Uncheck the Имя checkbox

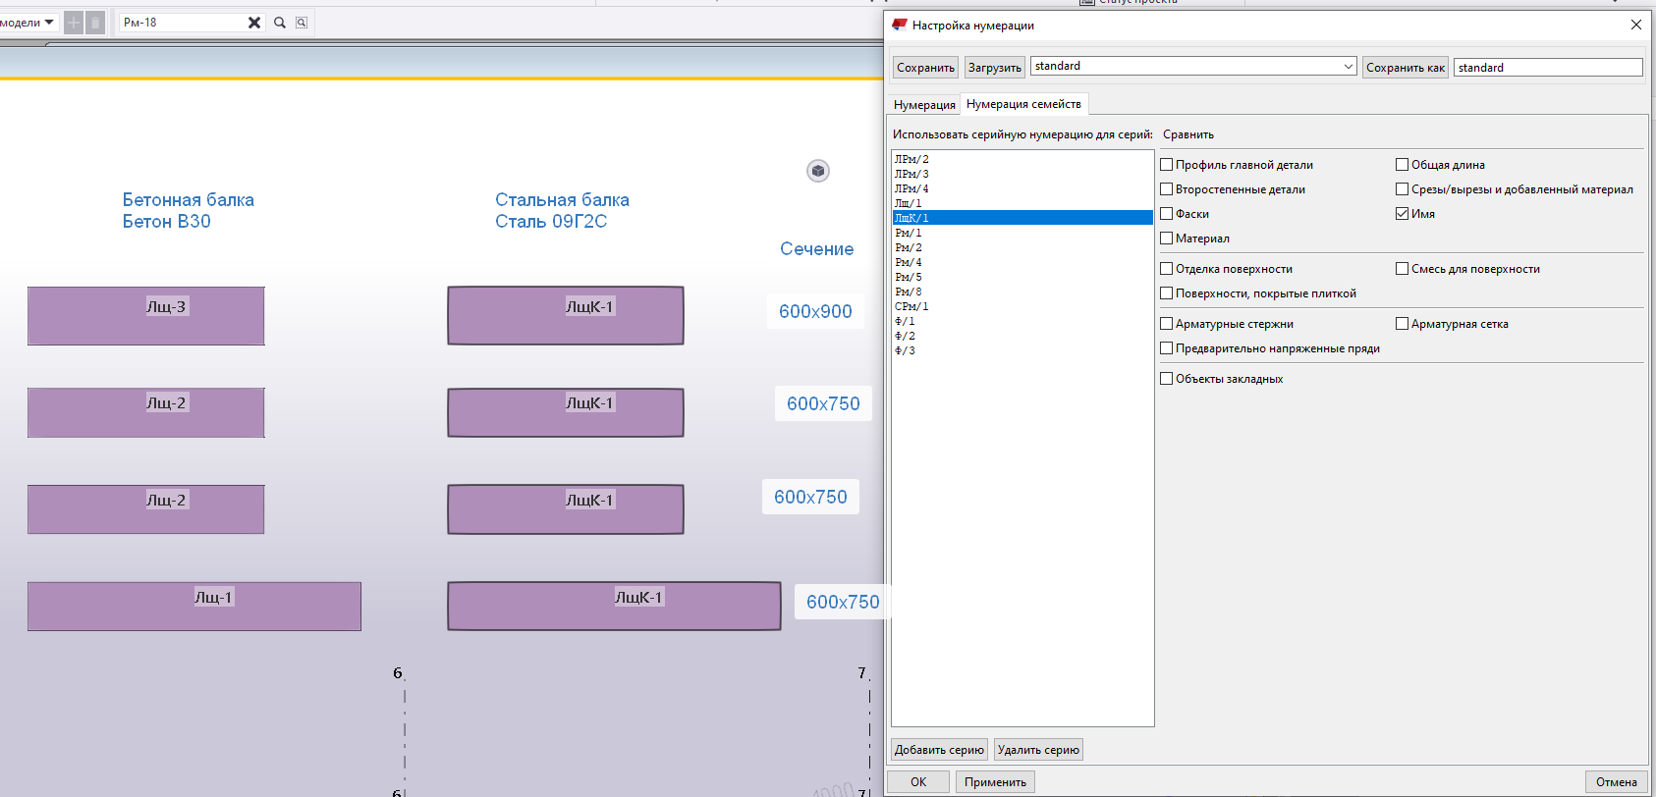click(x=1403, y=214)
